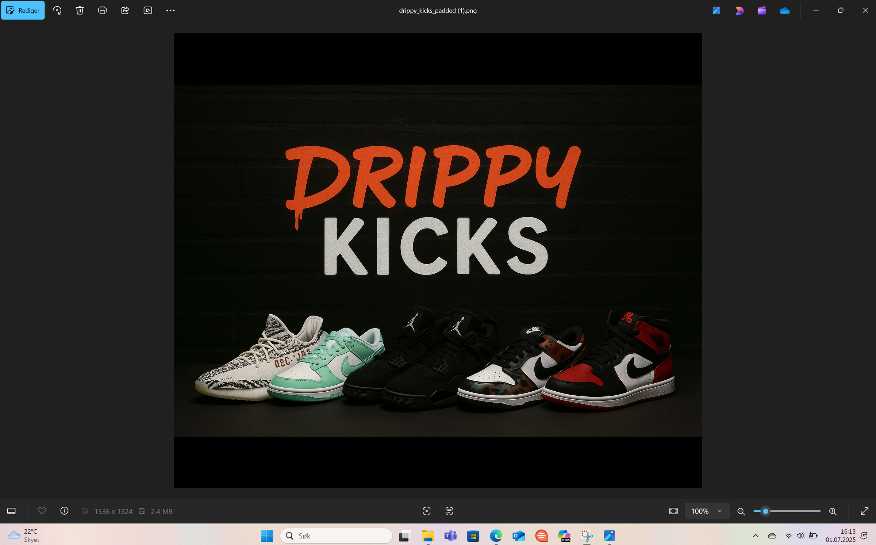
Task: Extract text from the image
Action: coord(449,511)
